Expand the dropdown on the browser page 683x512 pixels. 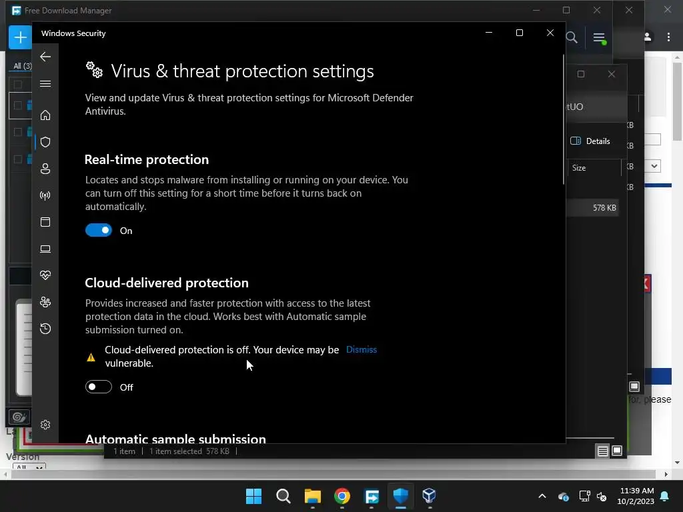tap(654, 166)
